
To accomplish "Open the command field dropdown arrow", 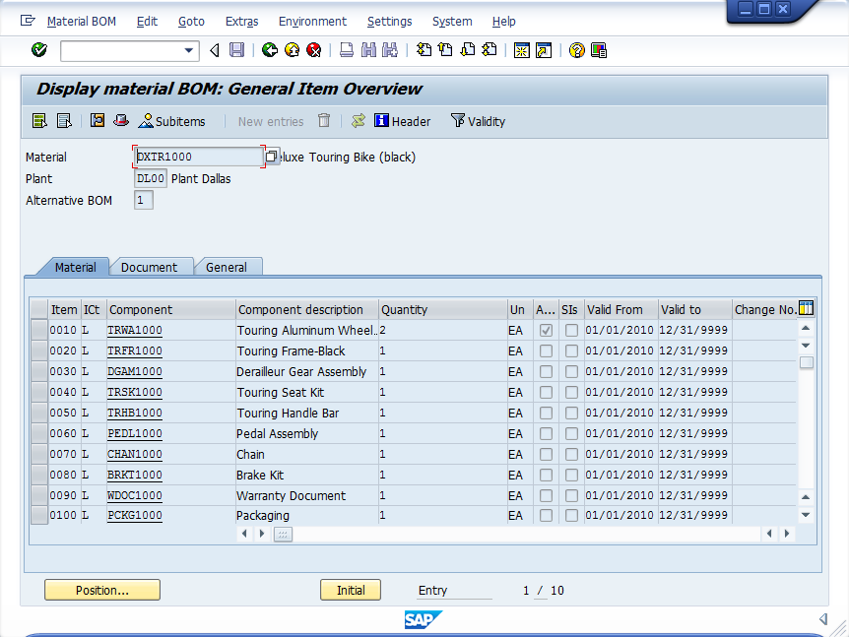I will coord(188,51).
